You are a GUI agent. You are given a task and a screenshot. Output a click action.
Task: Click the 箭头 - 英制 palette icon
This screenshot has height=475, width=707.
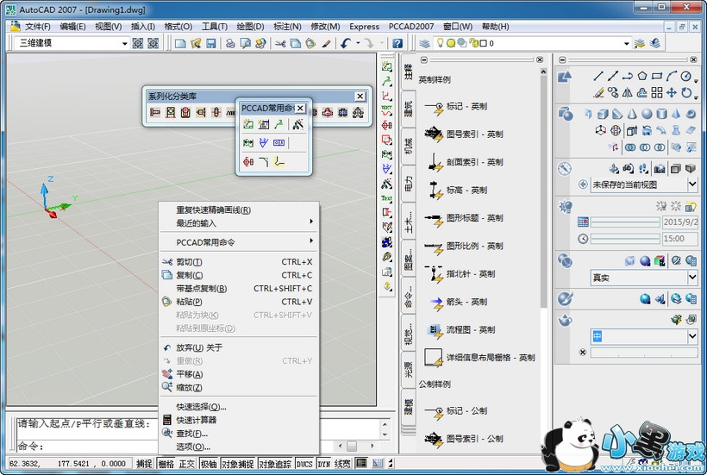coord(434,302)
